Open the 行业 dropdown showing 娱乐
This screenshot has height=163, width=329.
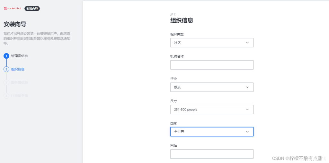tap(212, 87)
